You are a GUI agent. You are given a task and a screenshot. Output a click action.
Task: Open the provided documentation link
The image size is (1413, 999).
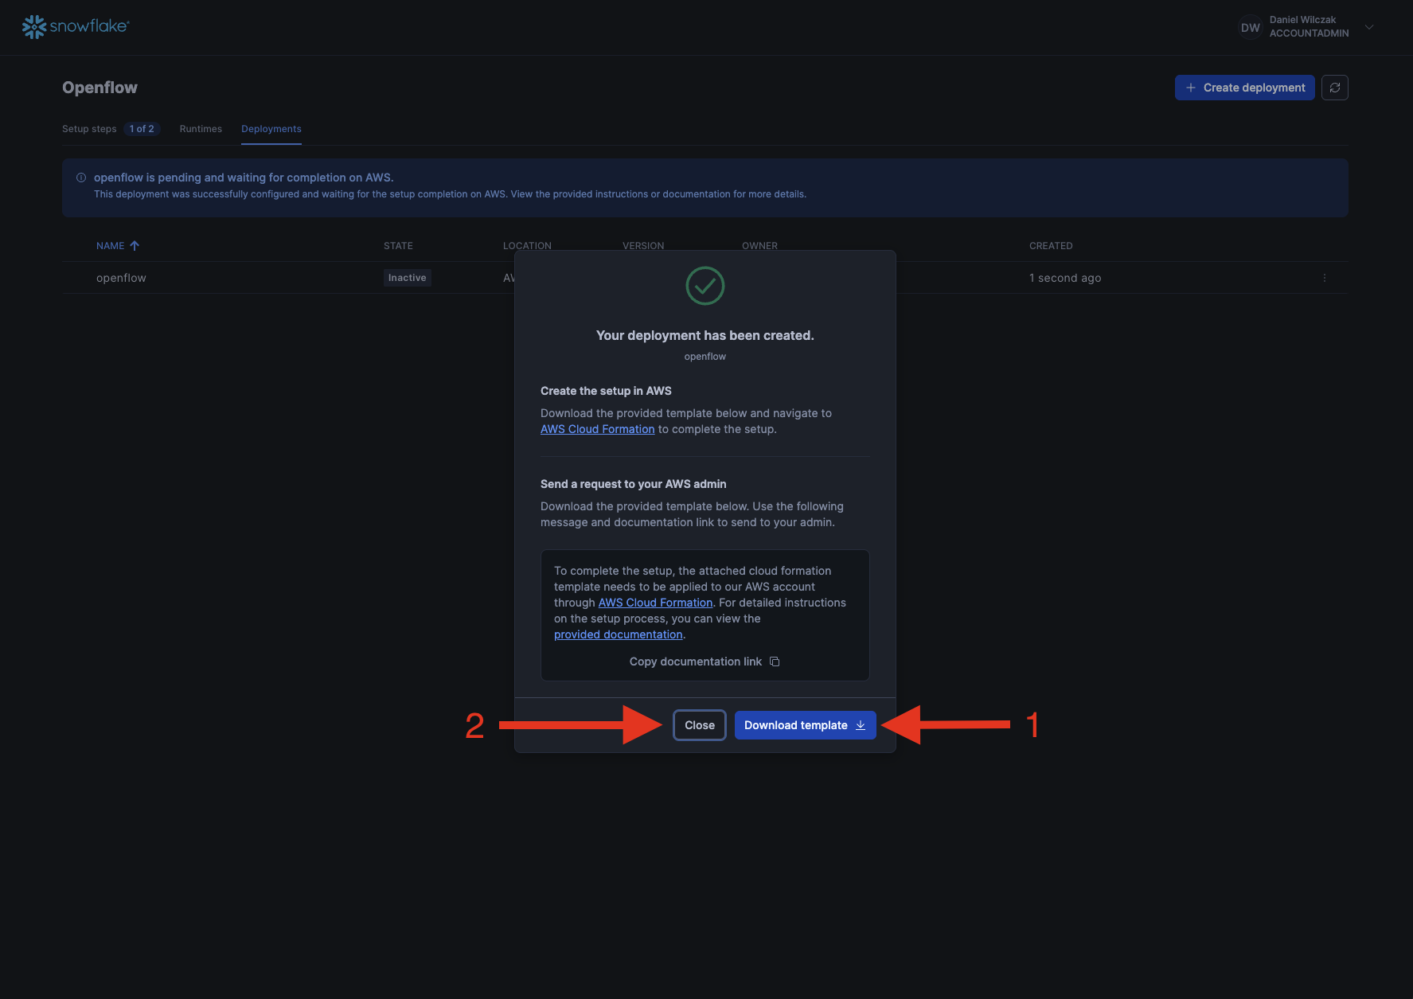click(618, 634)
